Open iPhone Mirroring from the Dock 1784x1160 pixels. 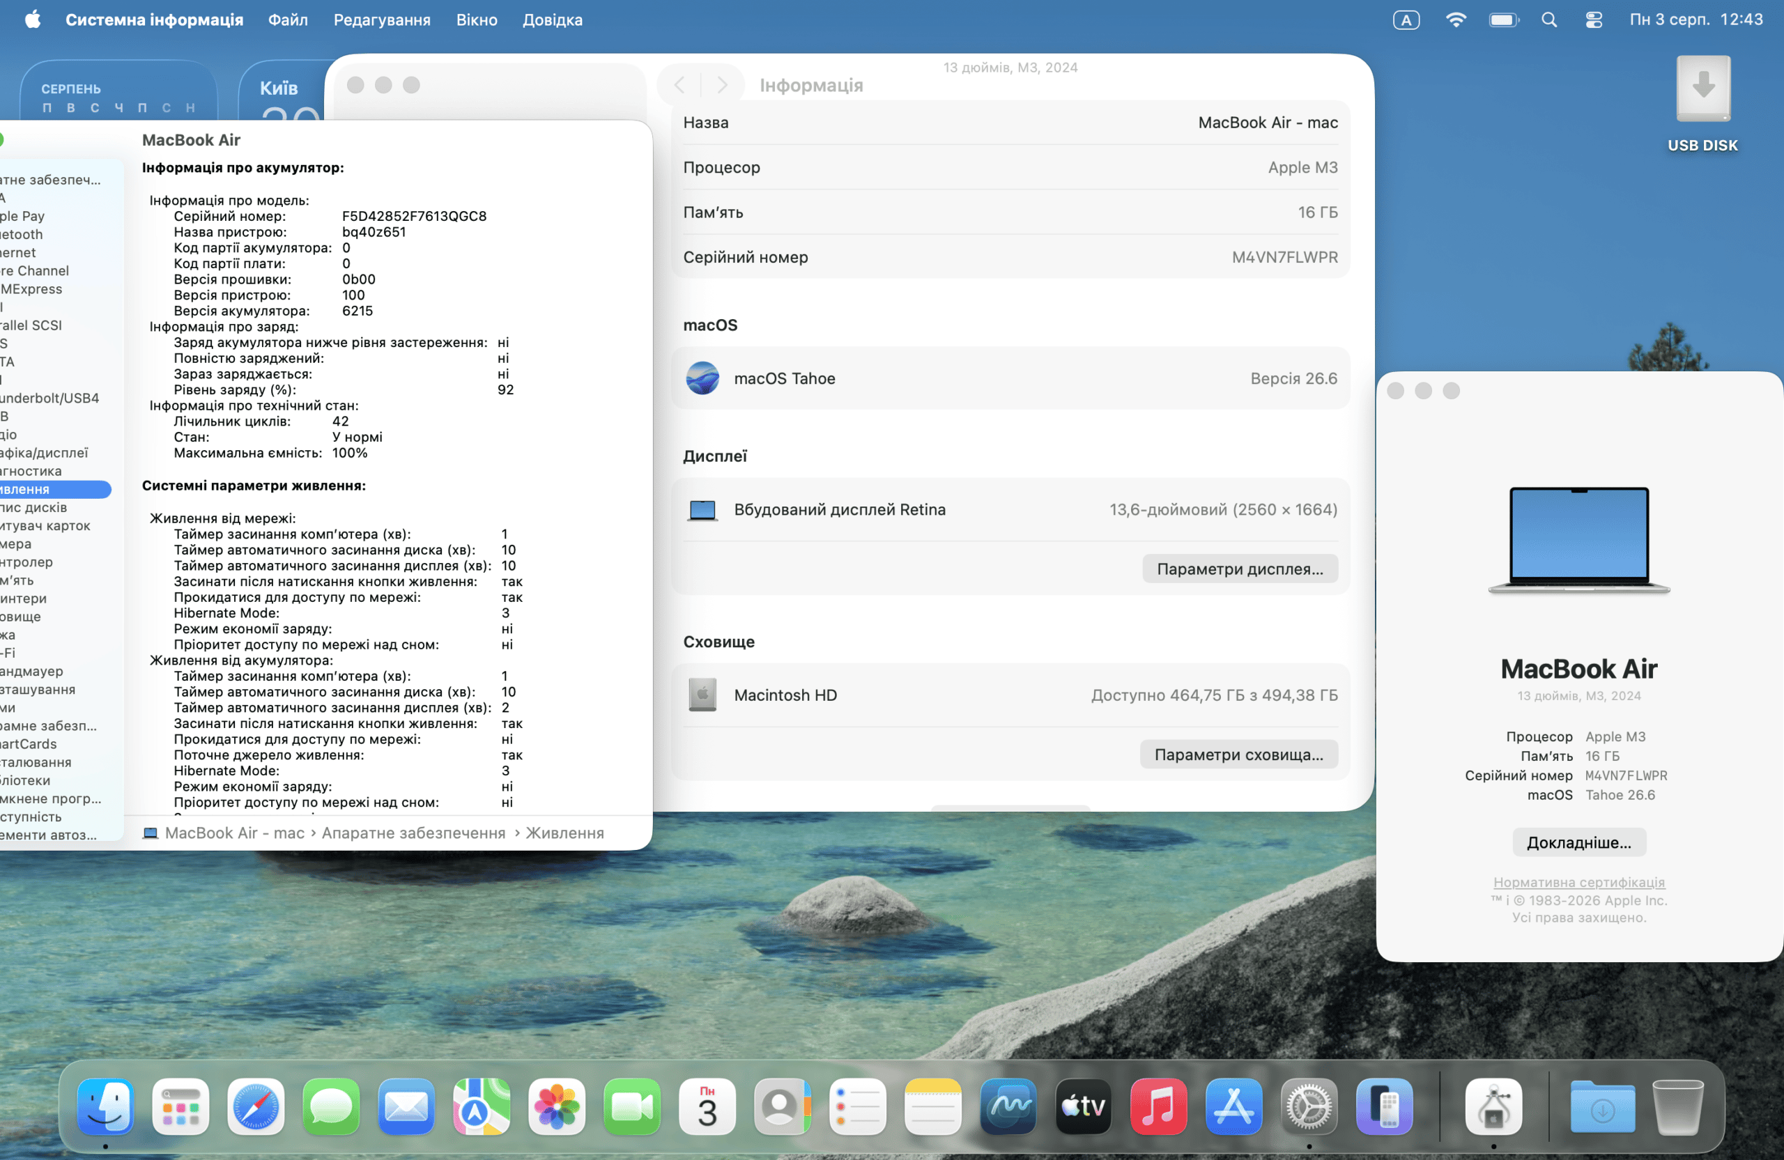click(x=1385, y=1106)
